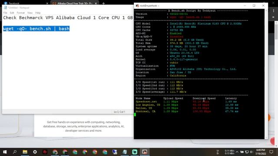Click Alibaba page free hands-on experience paragraph
The width and height of the screenshot is (278, 156).
tap(84, 126)
